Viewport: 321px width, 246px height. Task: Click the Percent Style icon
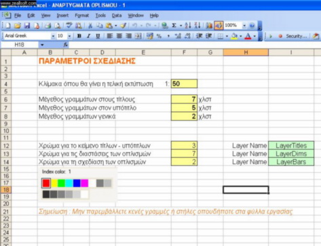pos(159,36)
